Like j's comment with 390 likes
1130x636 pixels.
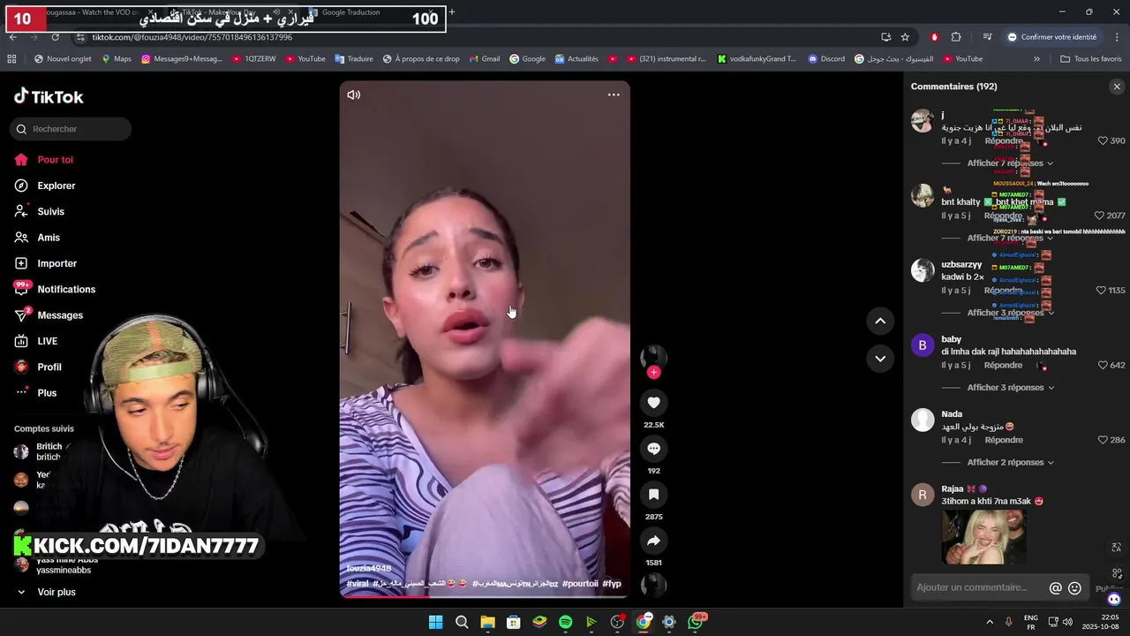[1103, 141]
